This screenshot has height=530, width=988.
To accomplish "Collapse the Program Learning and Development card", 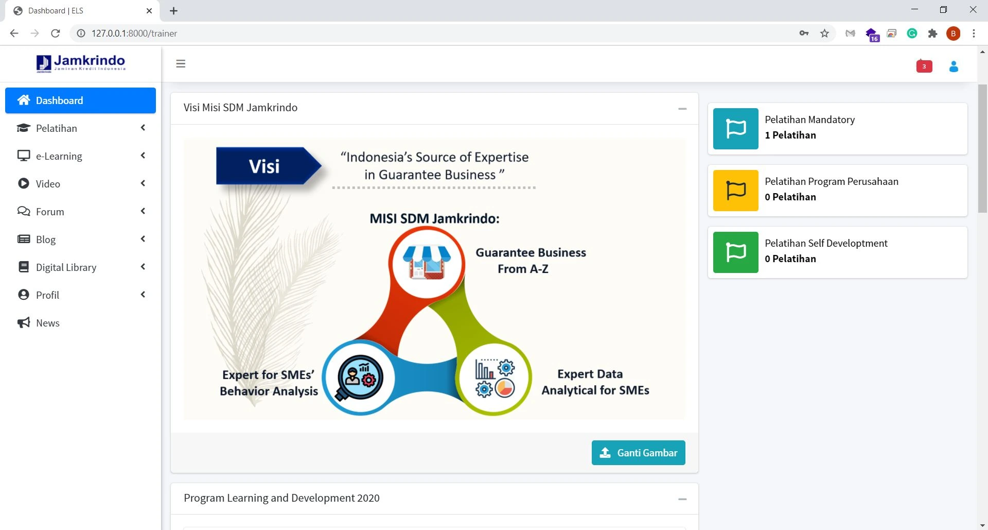I will point(682,499).
